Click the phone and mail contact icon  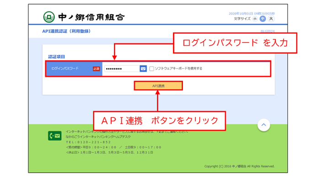click(x=54, y=136)
